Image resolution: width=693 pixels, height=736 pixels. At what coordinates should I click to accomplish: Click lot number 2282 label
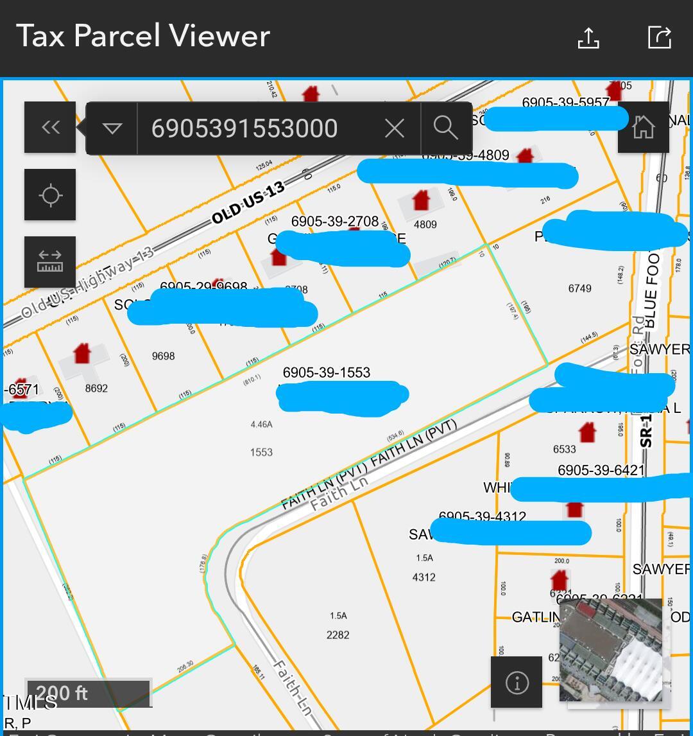point(338,635)
